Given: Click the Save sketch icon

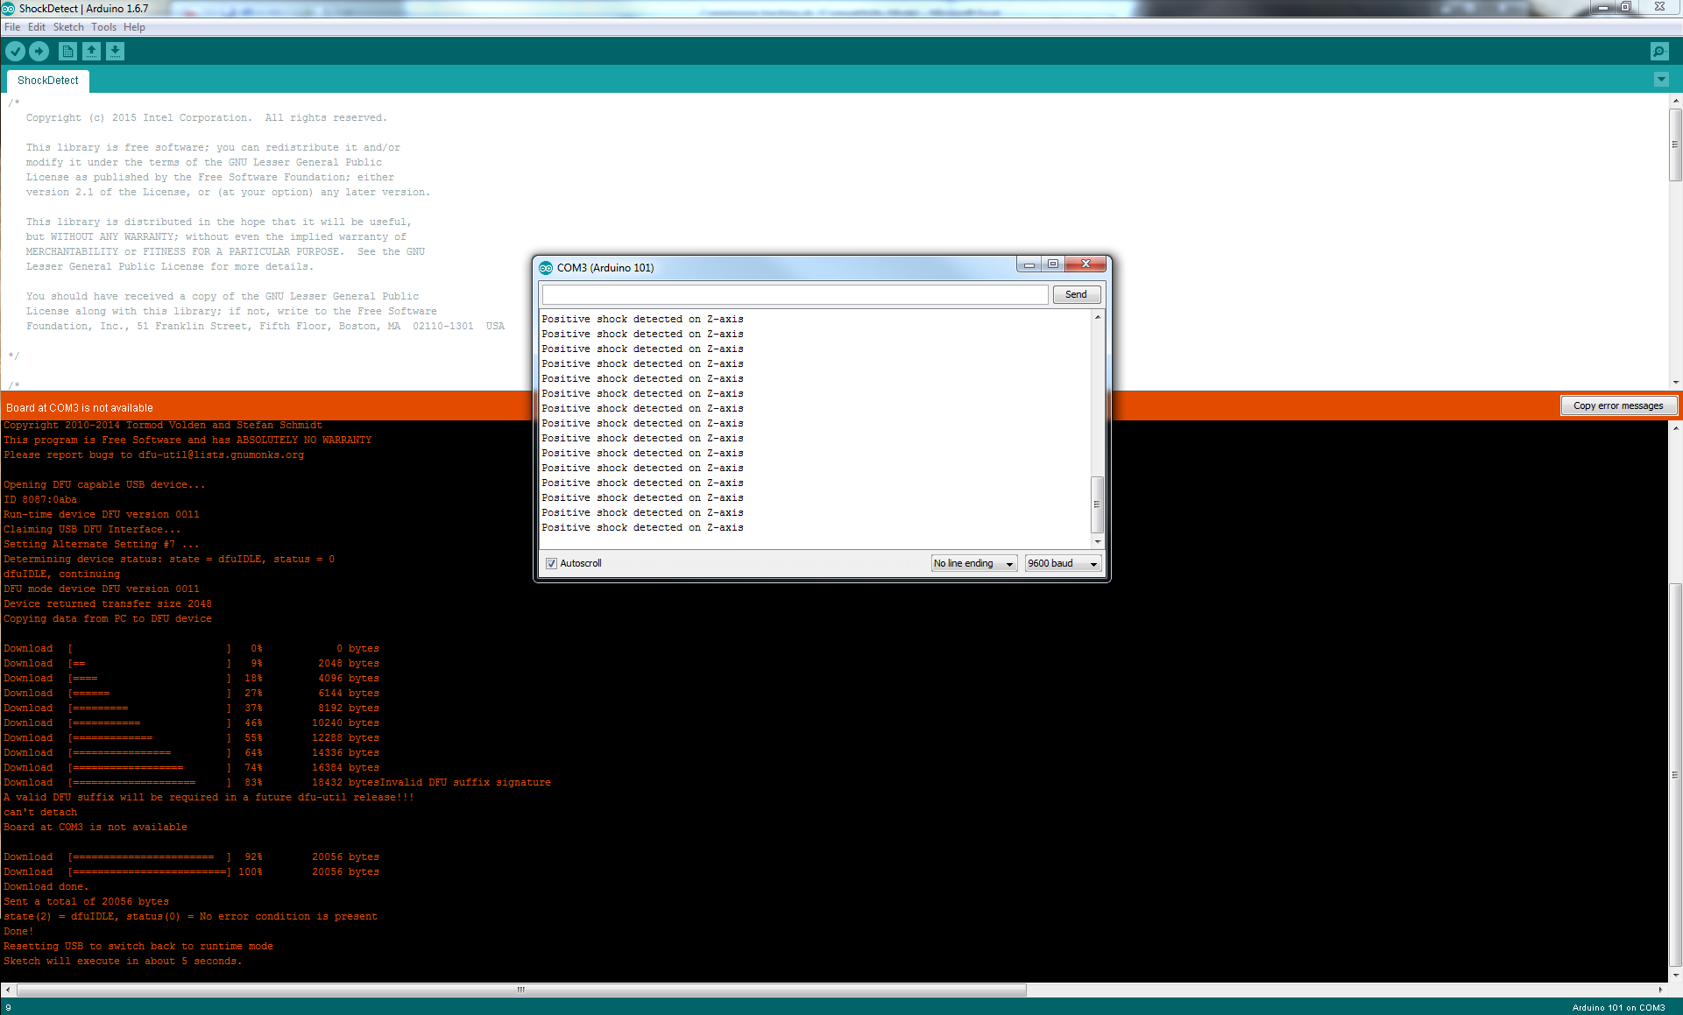Looking at the screenshot, I should pyautogui.click(x=115, y=52).
